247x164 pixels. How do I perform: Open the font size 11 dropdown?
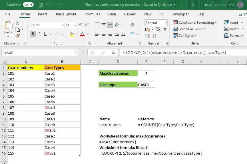(75, 25)
